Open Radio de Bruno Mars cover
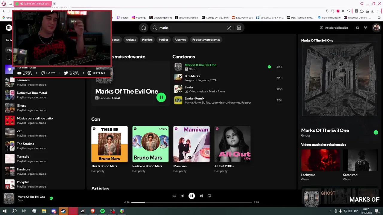The width and height of the screenshot is (383, 215). click(x=151, y=144)
